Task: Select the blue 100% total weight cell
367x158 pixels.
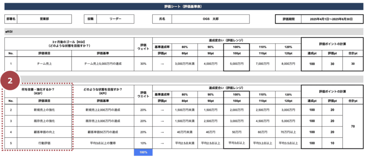Action: [143, 152]
